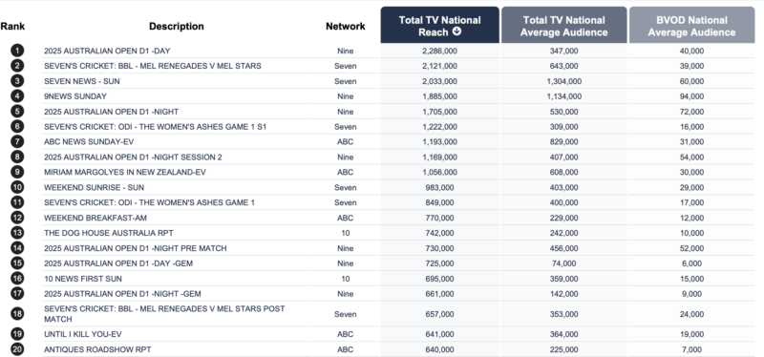764x357 pixels.
Task: Click the Network column header
Action: point(346,27)
